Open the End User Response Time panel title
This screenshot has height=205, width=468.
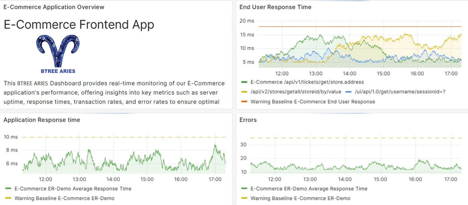(x=275, y=7)
